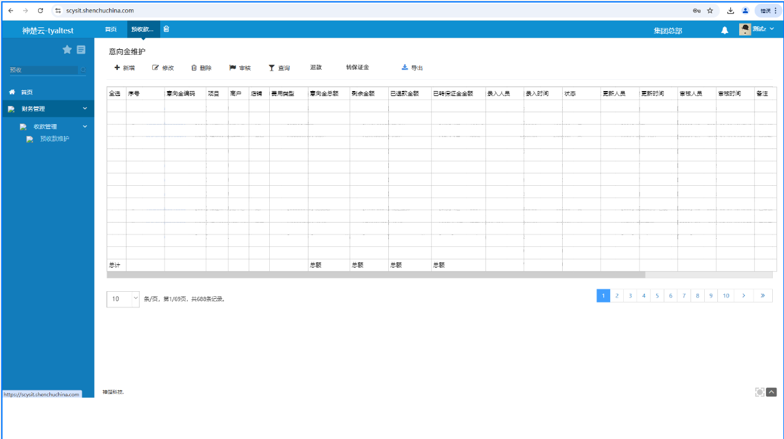Click the scroll-to-top arrow icon at bottom right

(772, 392)
